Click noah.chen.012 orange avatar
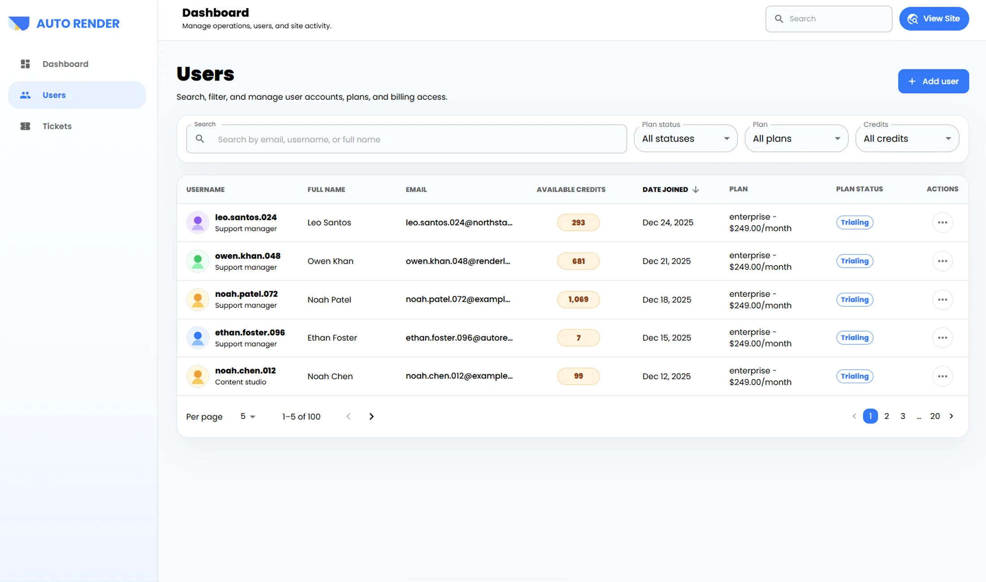The height and width of the screenshot is (582, 986). 198,376
